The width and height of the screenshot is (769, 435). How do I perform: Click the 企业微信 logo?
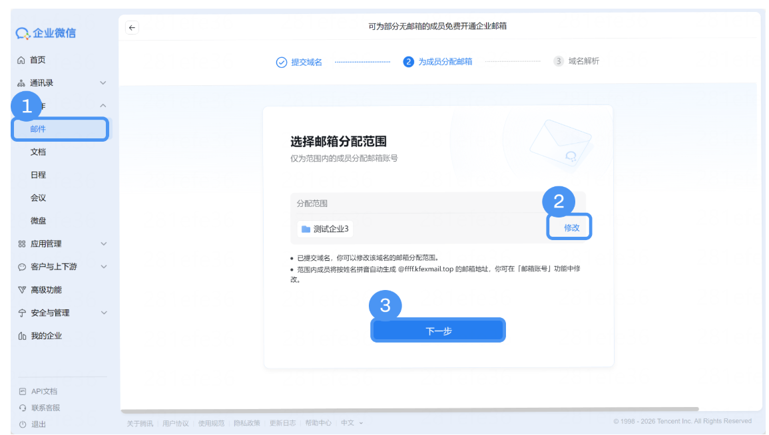coord(46,33)
